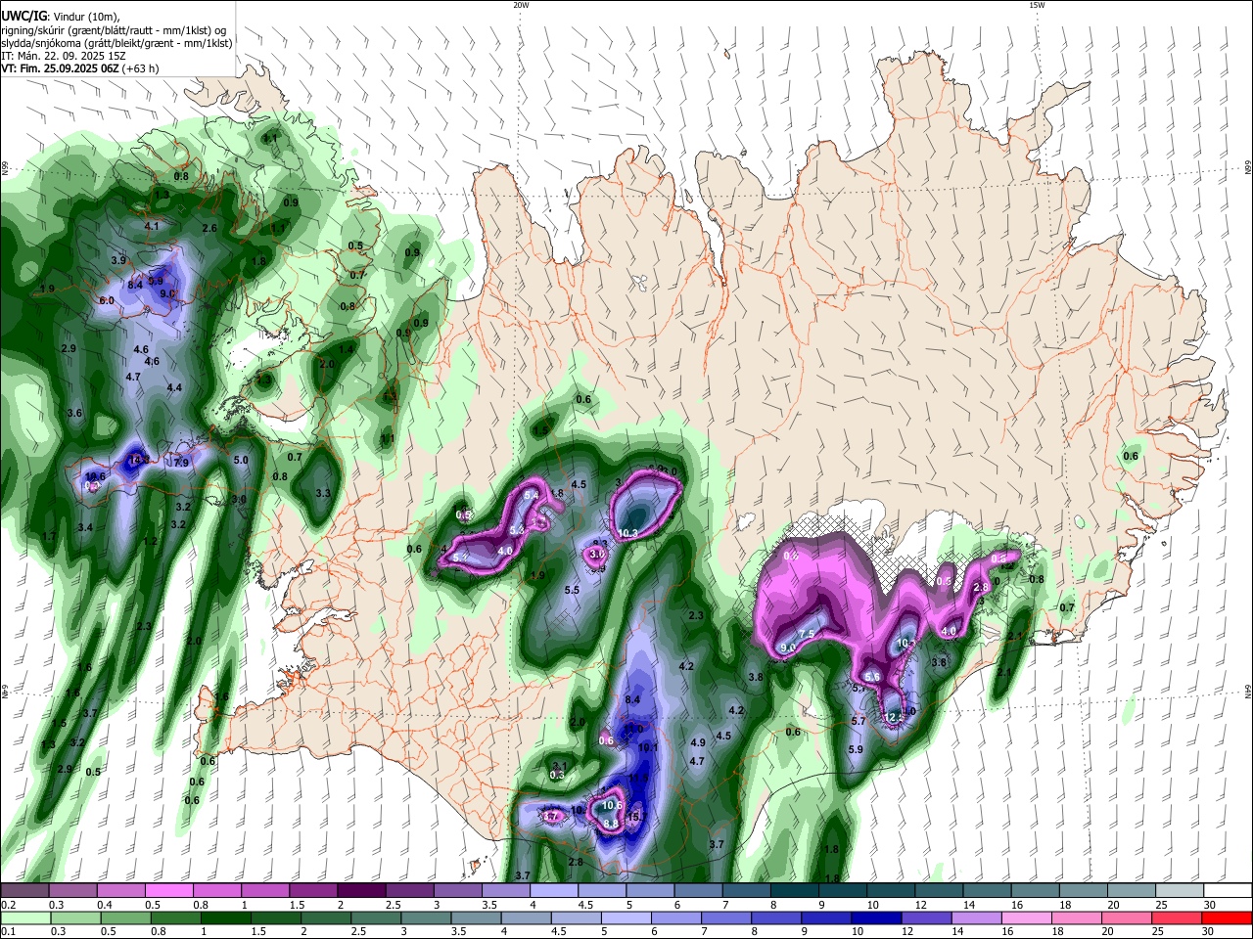Click the valid time 'VT: Fim. 25.09.2025 06Z (+63 h)'
This screenshot has width=1253, height=939.
point(79,68)
